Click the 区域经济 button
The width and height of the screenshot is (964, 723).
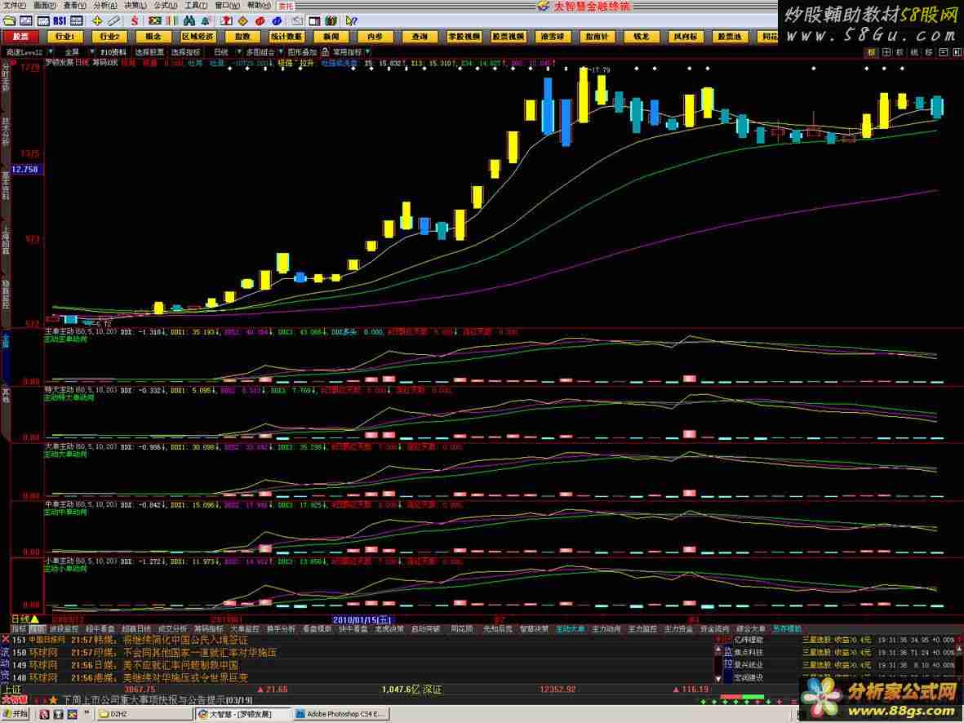[x=198, y=37]
